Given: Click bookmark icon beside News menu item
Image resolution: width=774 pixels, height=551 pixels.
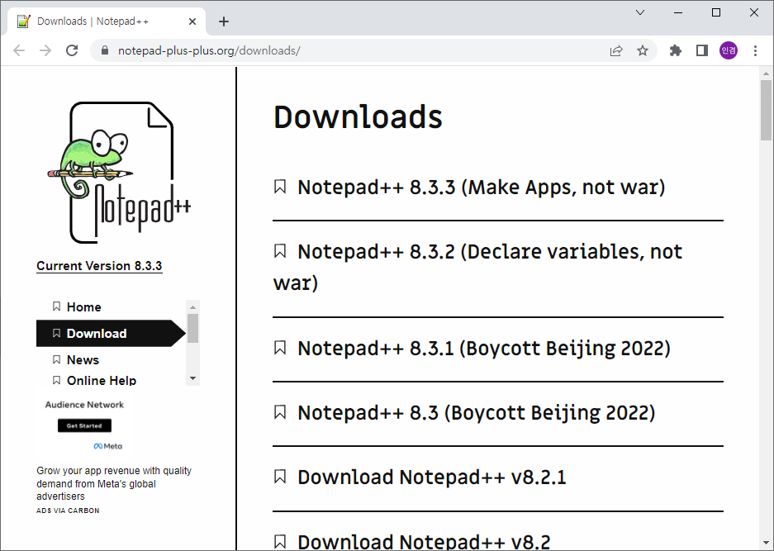Looking at the screenshot, I should point(56,359).
